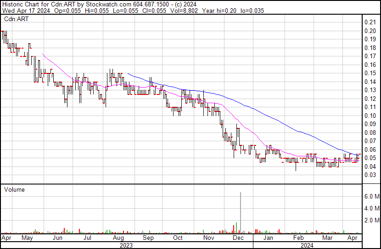Screen dimensions: 381x249
Task: Select the Feb month marker
Action: tap(298, 238)
